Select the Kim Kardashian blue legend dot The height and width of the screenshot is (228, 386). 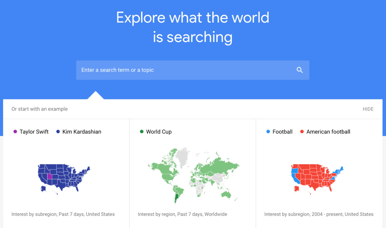click(x=58, y=131)
